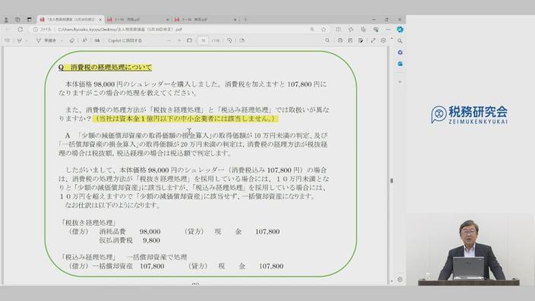Click the 消耗品費 98,000 entry
535x301 pixels.
coord(130,231)
